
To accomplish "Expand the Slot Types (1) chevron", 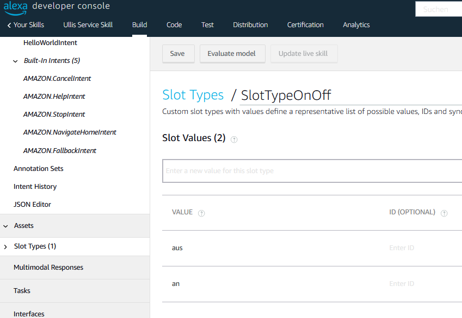I will [5, 247].
